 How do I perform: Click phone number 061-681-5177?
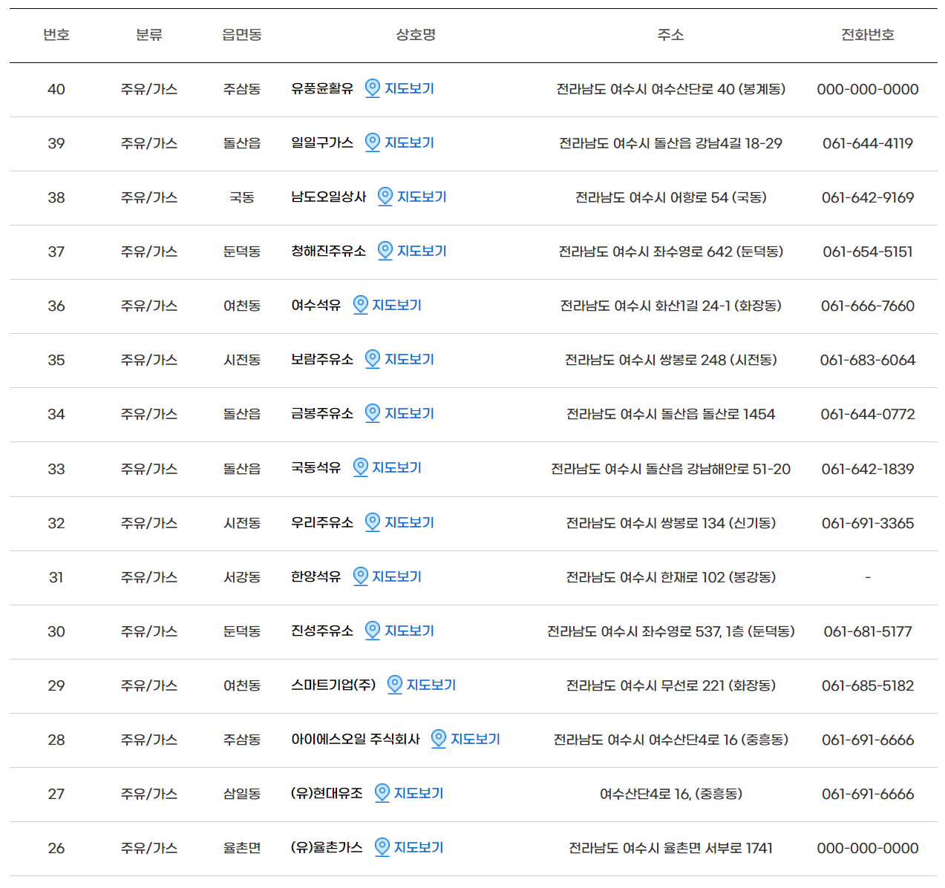click(868, 631)
